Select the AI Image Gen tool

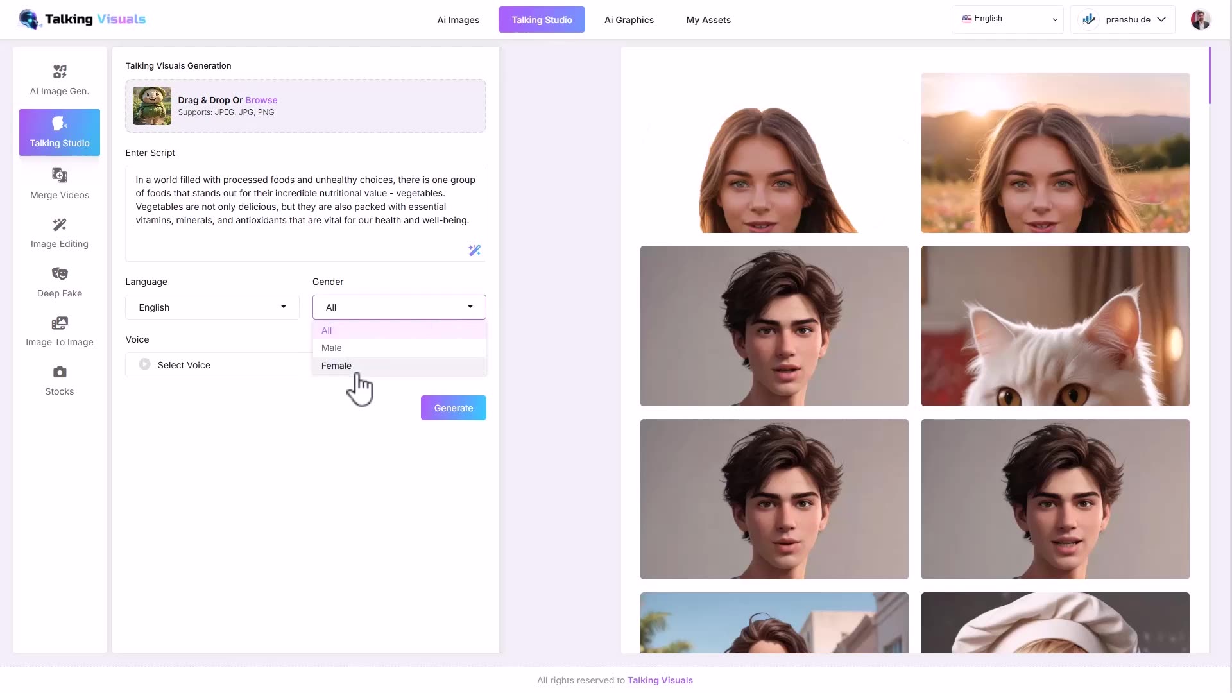59,80
